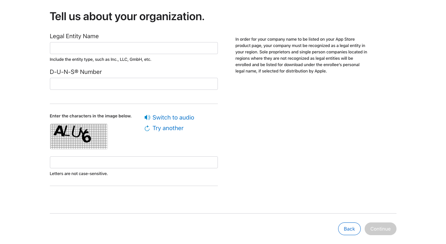Viewport: 446px width, 244px height.
Task: Click the captcha characters input field
Action: 134,162
